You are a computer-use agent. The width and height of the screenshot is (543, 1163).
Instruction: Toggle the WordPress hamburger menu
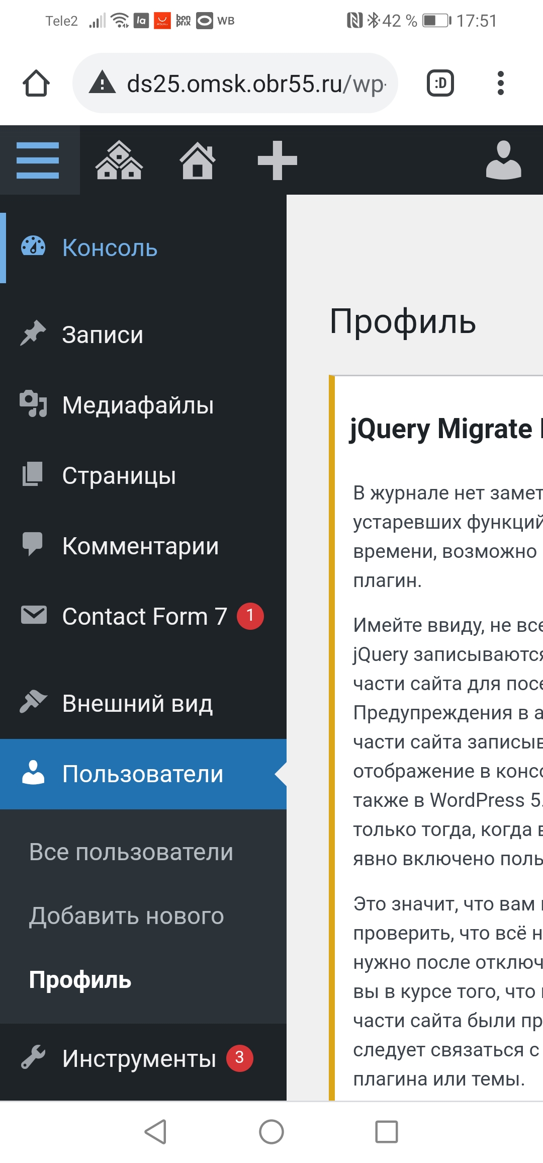[38, 160]
